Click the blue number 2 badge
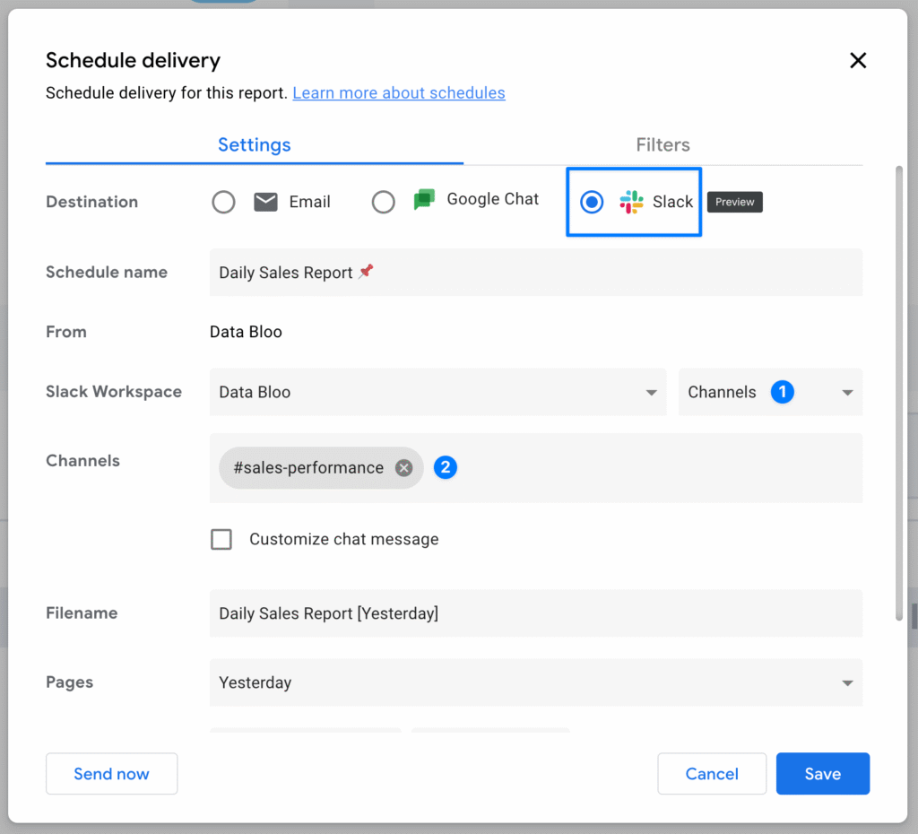918x834 pixels. click(x=446, y=467)
